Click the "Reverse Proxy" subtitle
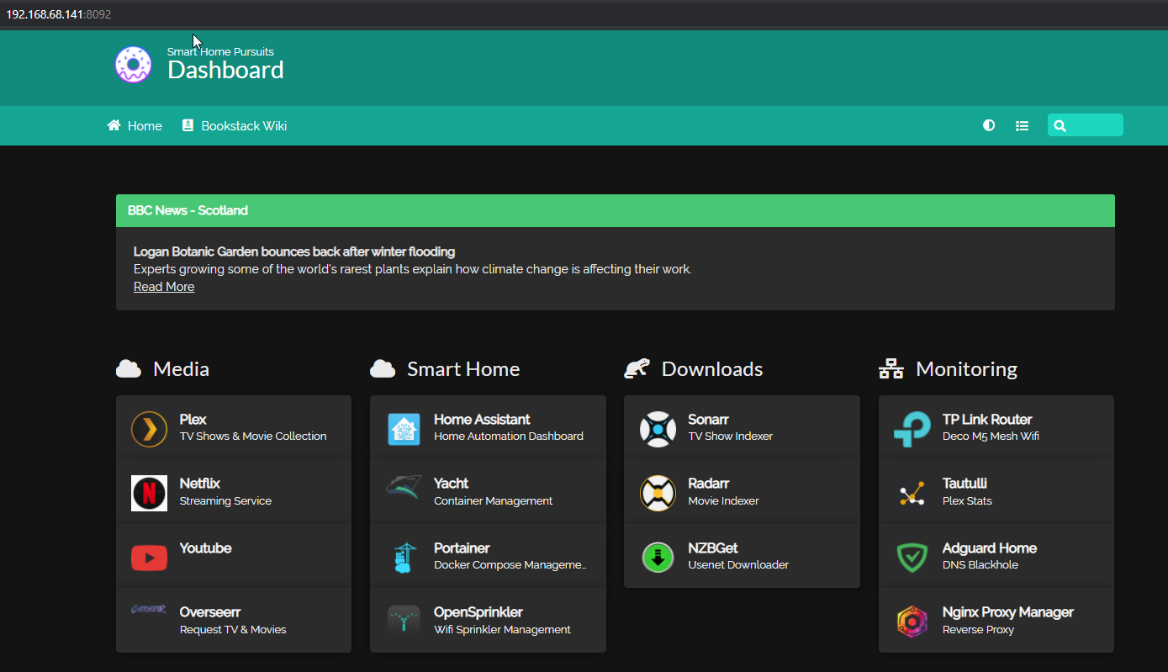The width and height of the screenshot is (1168, 672). click(x=978, y=629)
